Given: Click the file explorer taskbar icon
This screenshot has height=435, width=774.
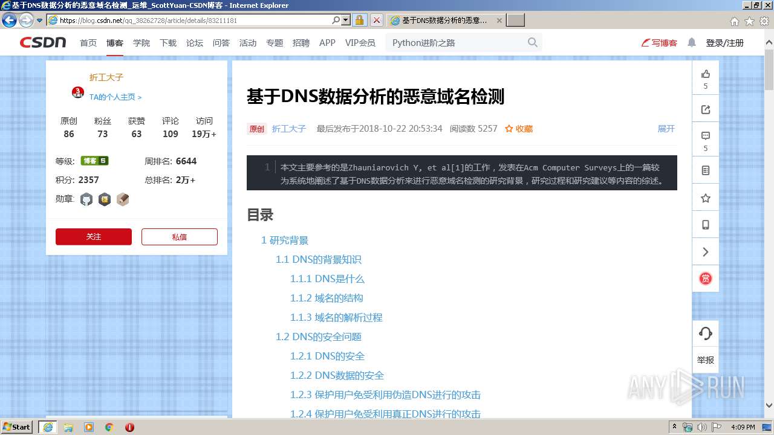Looking at the screenshot, I should 68,427.
